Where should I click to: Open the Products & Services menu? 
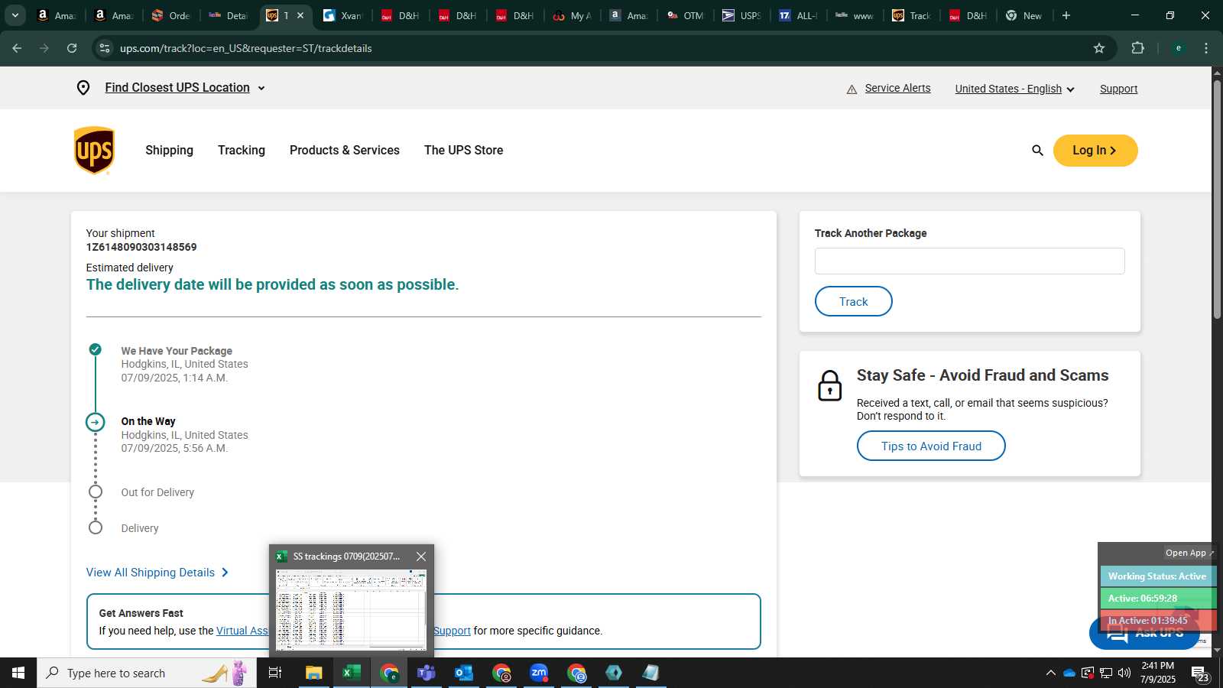(x=345, y=151)
